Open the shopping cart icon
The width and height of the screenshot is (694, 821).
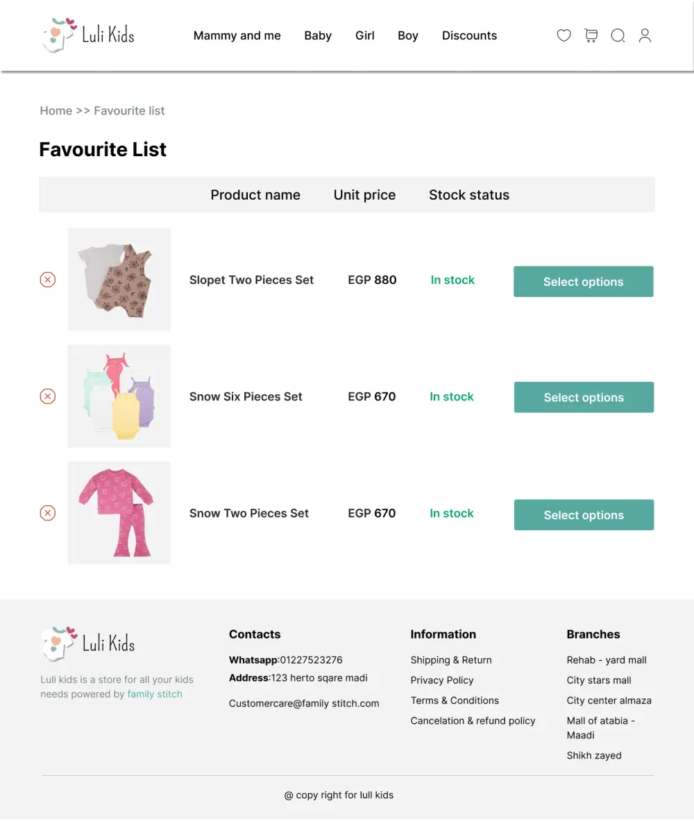(x=591, y=35)
